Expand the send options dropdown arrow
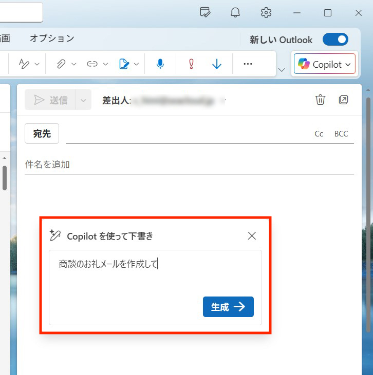The image size is (373, 375). click(83, 100)
